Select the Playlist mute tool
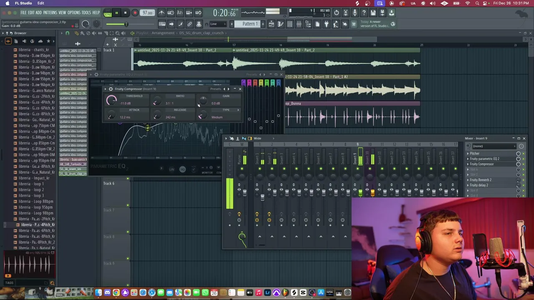The width and height of the screenshot is (534, 300). (x=94, y=33)
